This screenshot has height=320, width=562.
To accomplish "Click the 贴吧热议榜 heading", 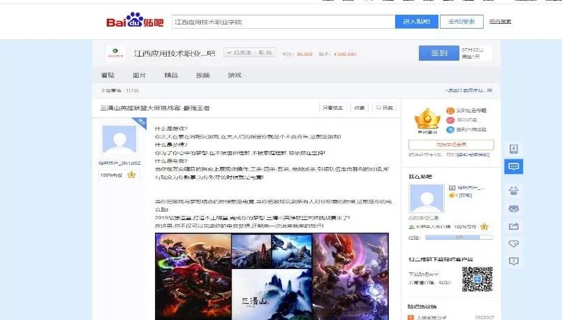I will [x=422, y=307].
